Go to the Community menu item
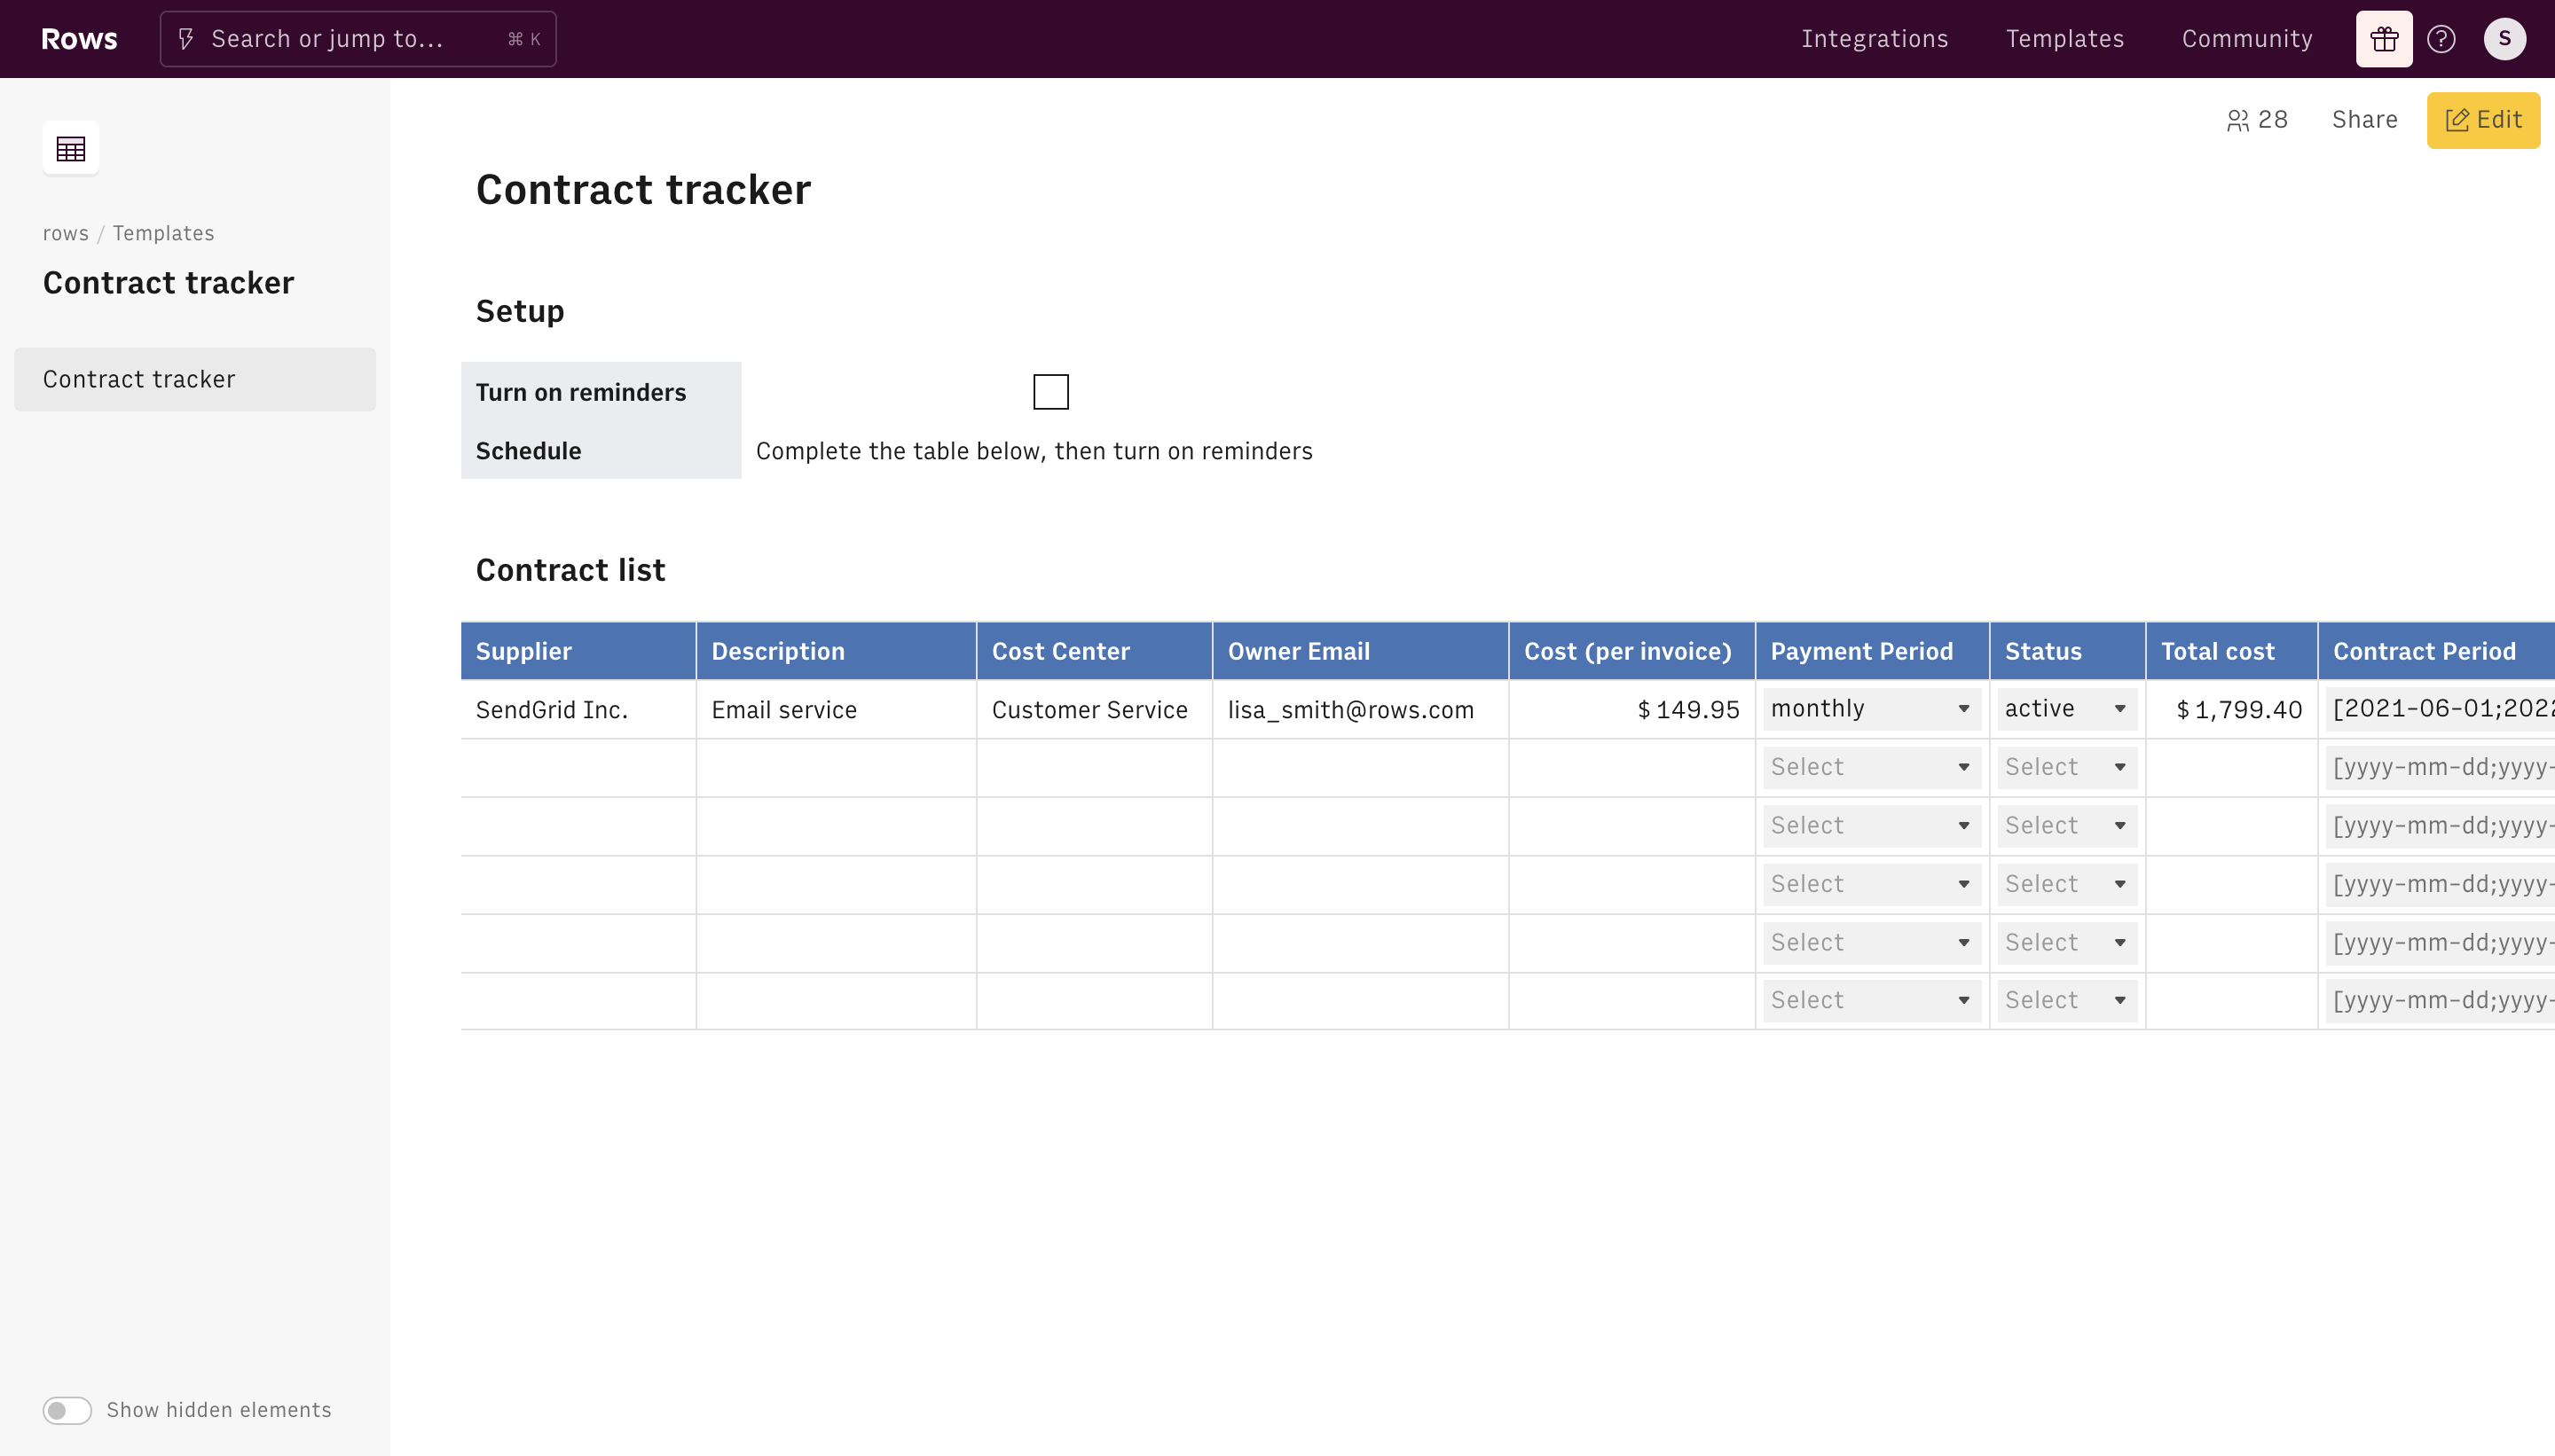This screenshot has height=1456, width=2555. [x=2247, y=39]
